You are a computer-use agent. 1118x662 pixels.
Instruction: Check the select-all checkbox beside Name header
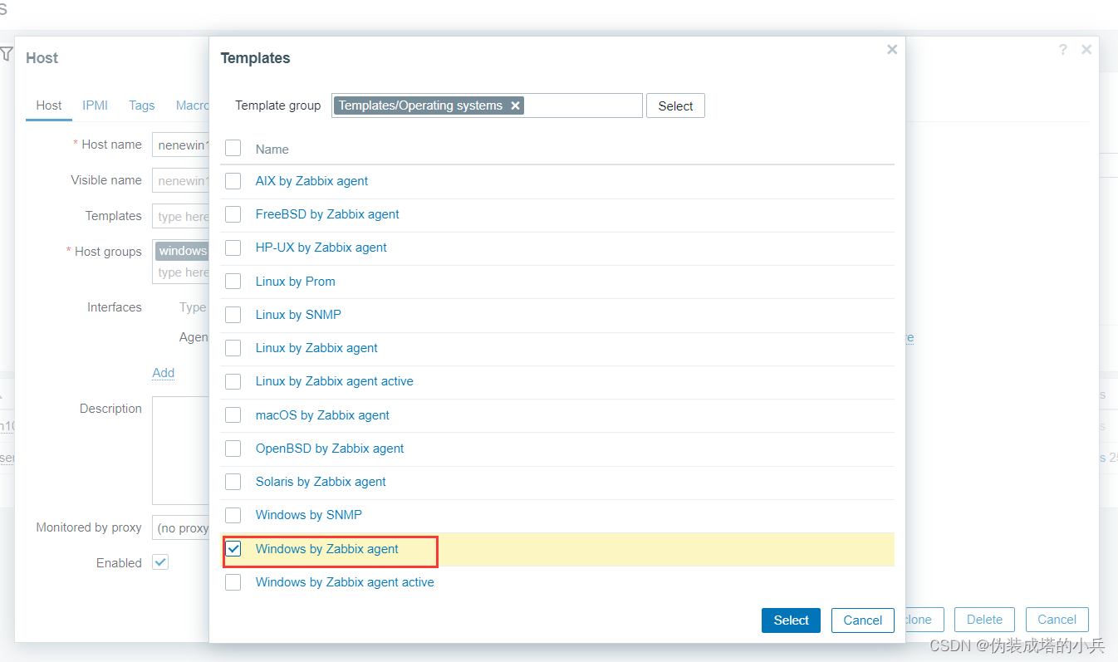click(x=233, y=148)
